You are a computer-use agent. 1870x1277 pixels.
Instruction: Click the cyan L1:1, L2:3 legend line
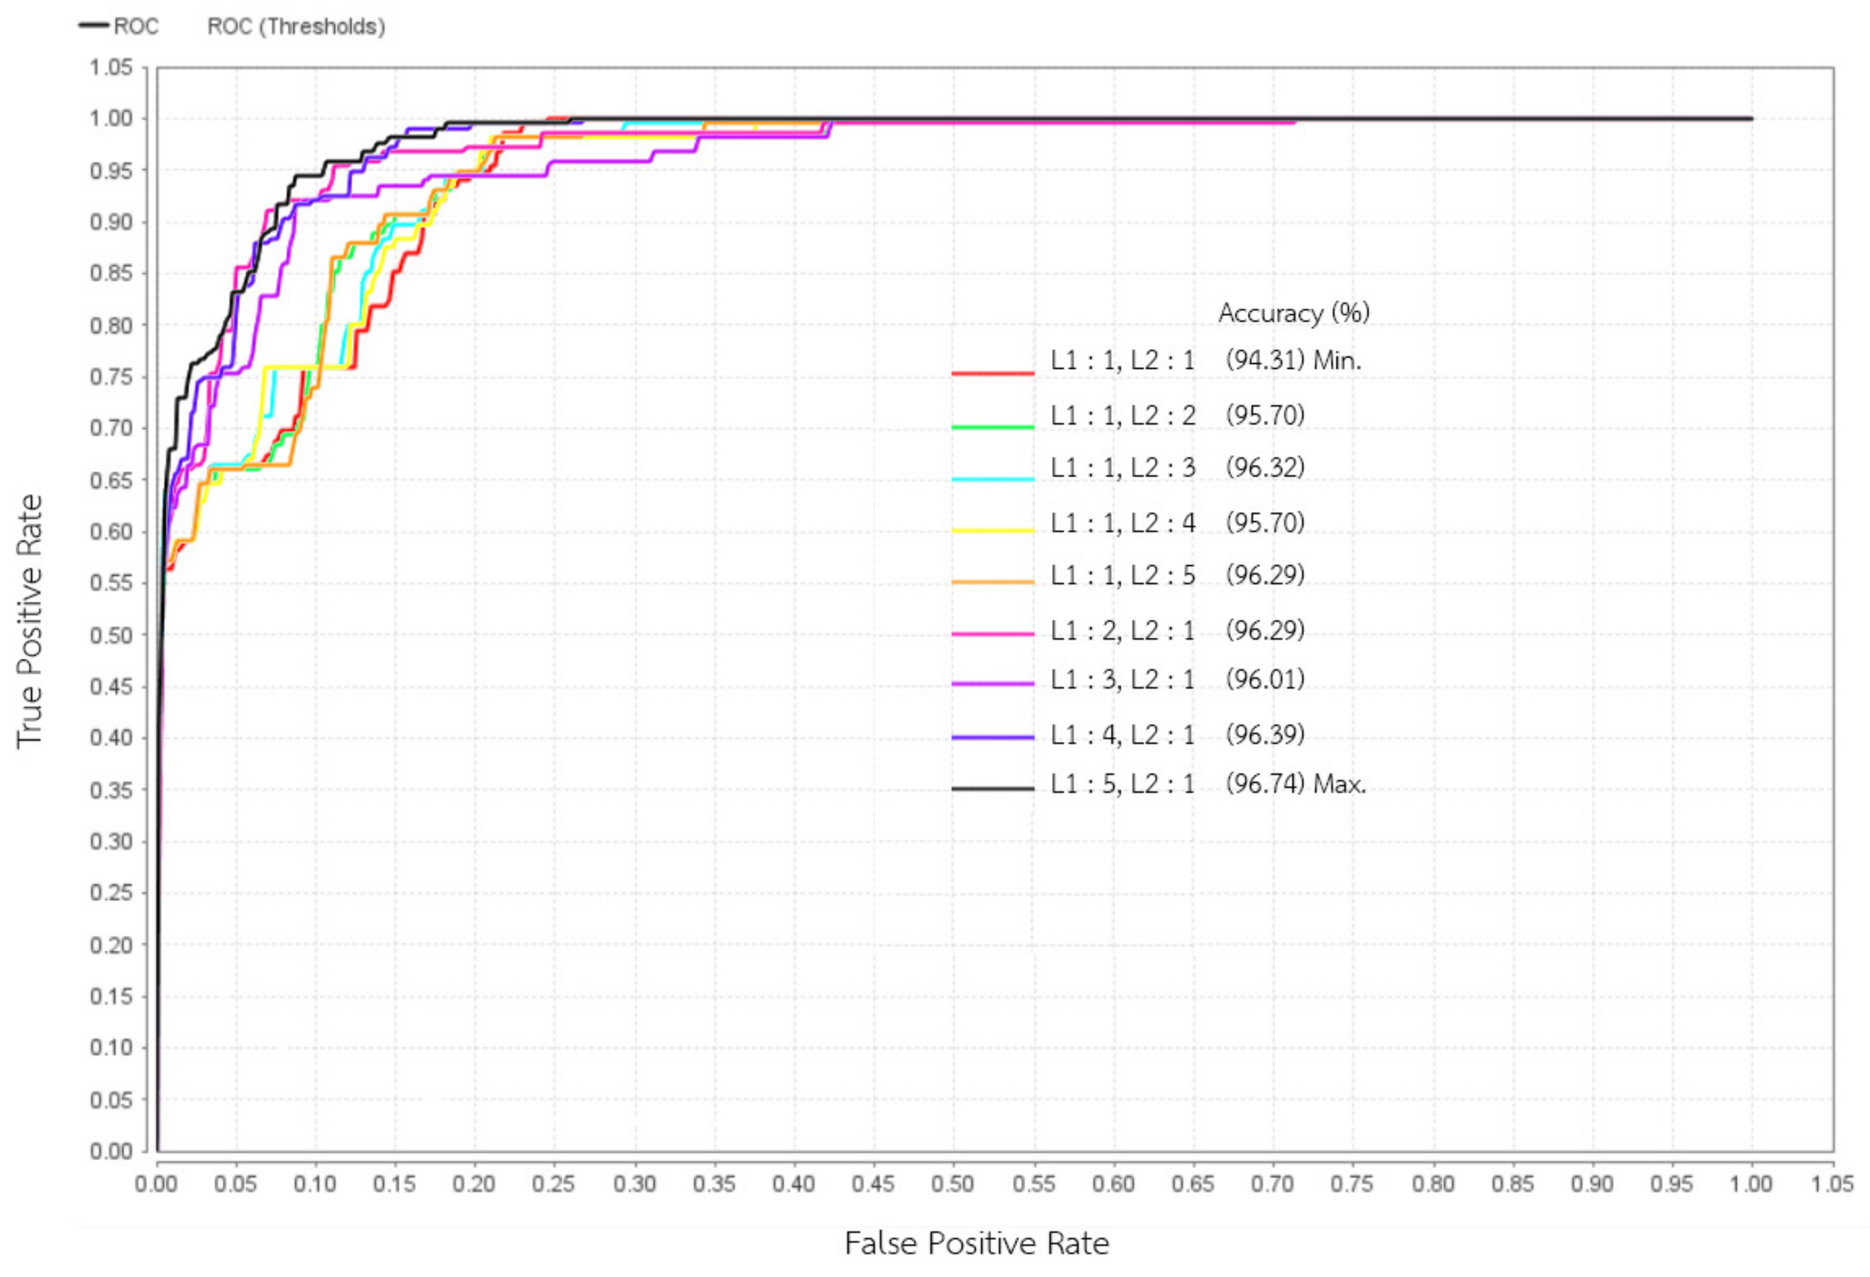[x=992, y=479]
